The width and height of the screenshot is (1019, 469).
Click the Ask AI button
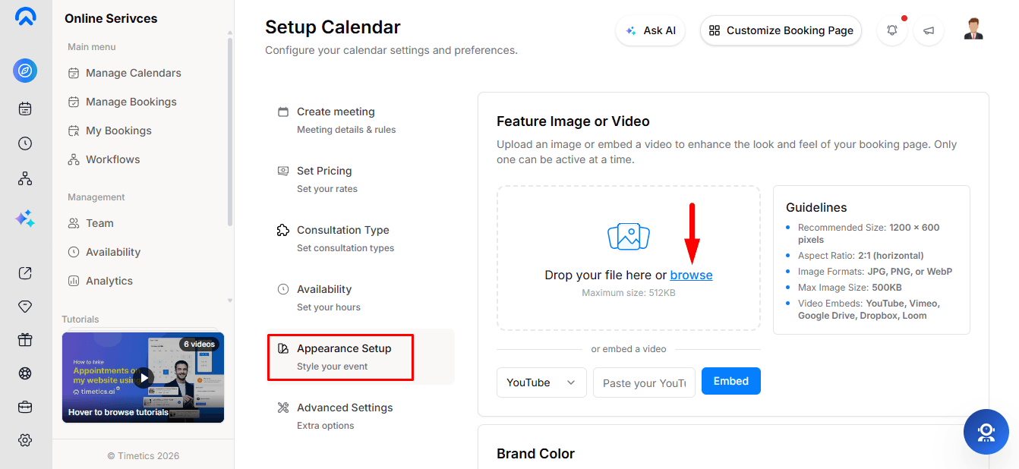point(651,30)
